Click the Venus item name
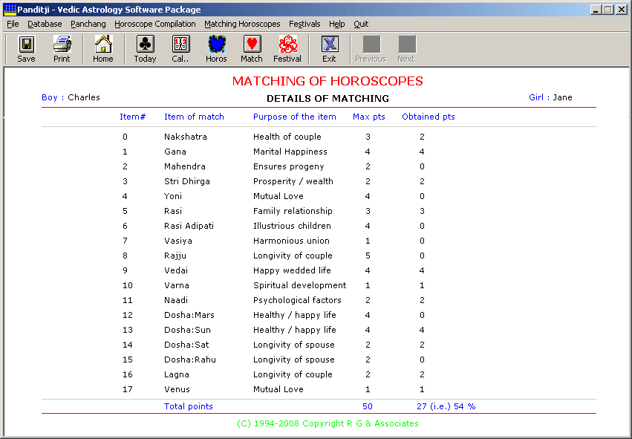Screen dimensions: 632x439 click(177, 389)
